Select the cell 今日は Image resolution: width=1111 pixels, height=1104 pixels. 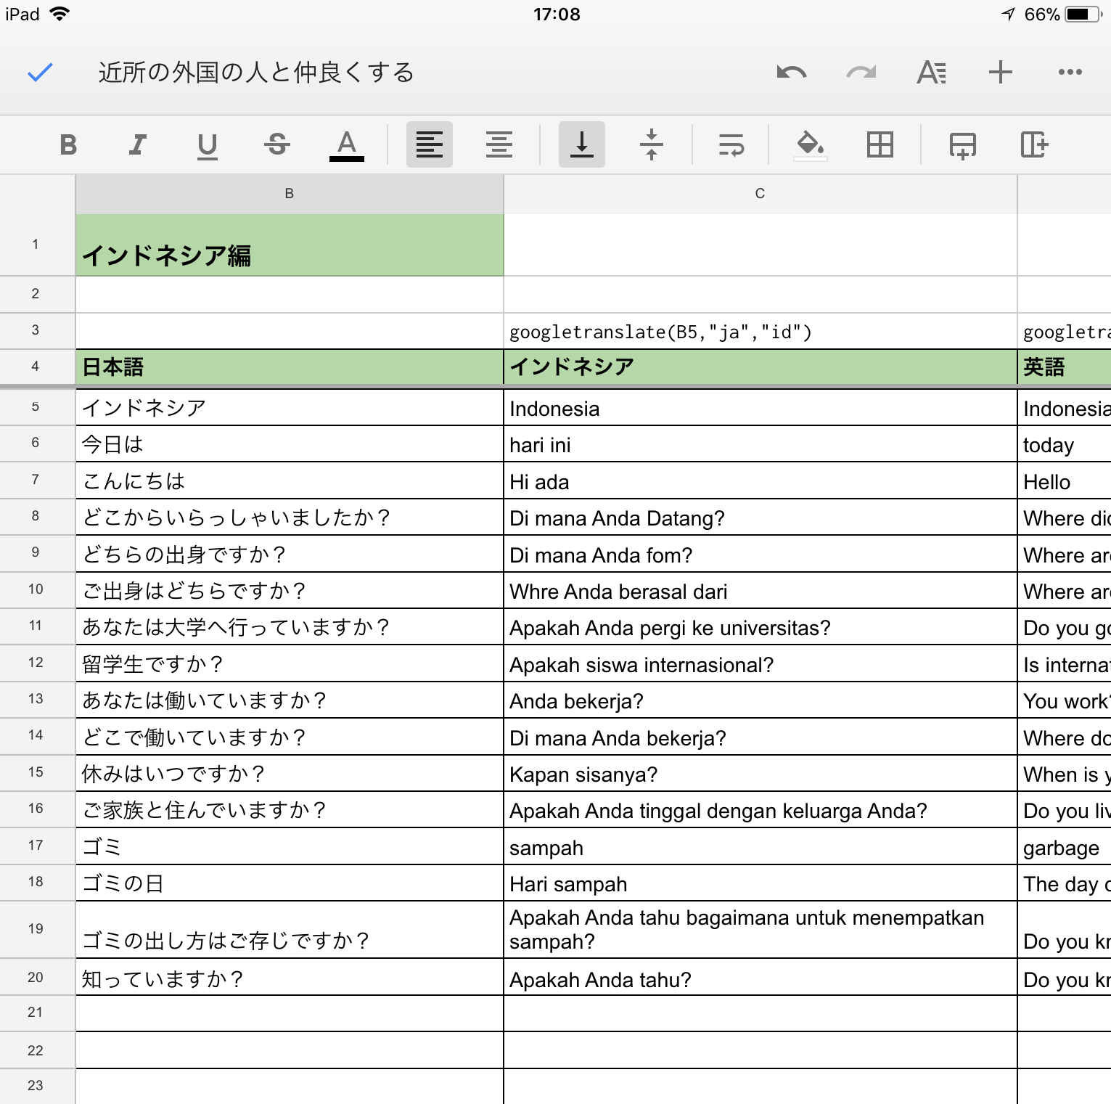[290, 444]
